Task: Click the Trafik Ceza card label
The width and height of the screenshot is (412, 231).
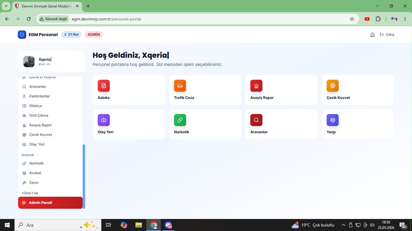Action: (x=184, y=98)
